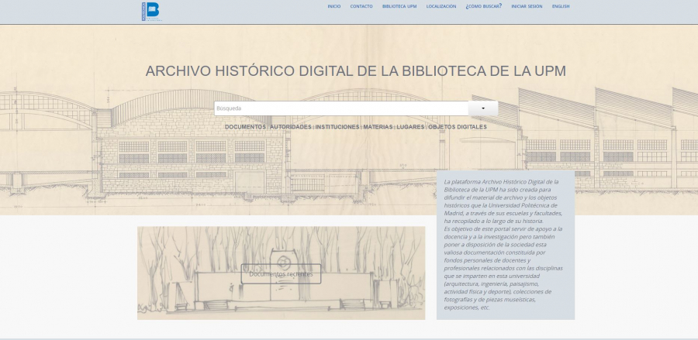Open the INICIO navigation link
This screenshot has width=698, height=340.
pyautogui.click(x=333, y=6)
